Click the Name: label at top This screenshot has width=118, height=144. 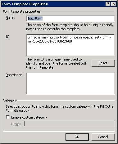(11, 18)
